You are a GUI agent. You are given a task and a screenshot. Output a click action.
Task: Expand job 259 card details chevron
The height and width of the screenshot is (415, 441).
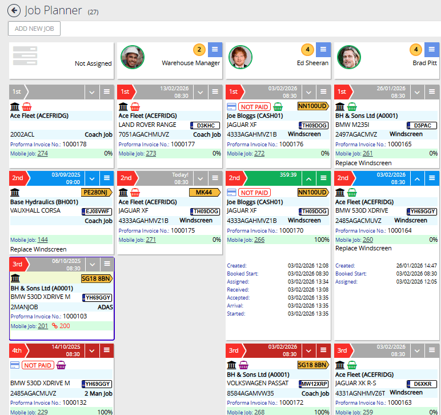(x=417, y=350)
